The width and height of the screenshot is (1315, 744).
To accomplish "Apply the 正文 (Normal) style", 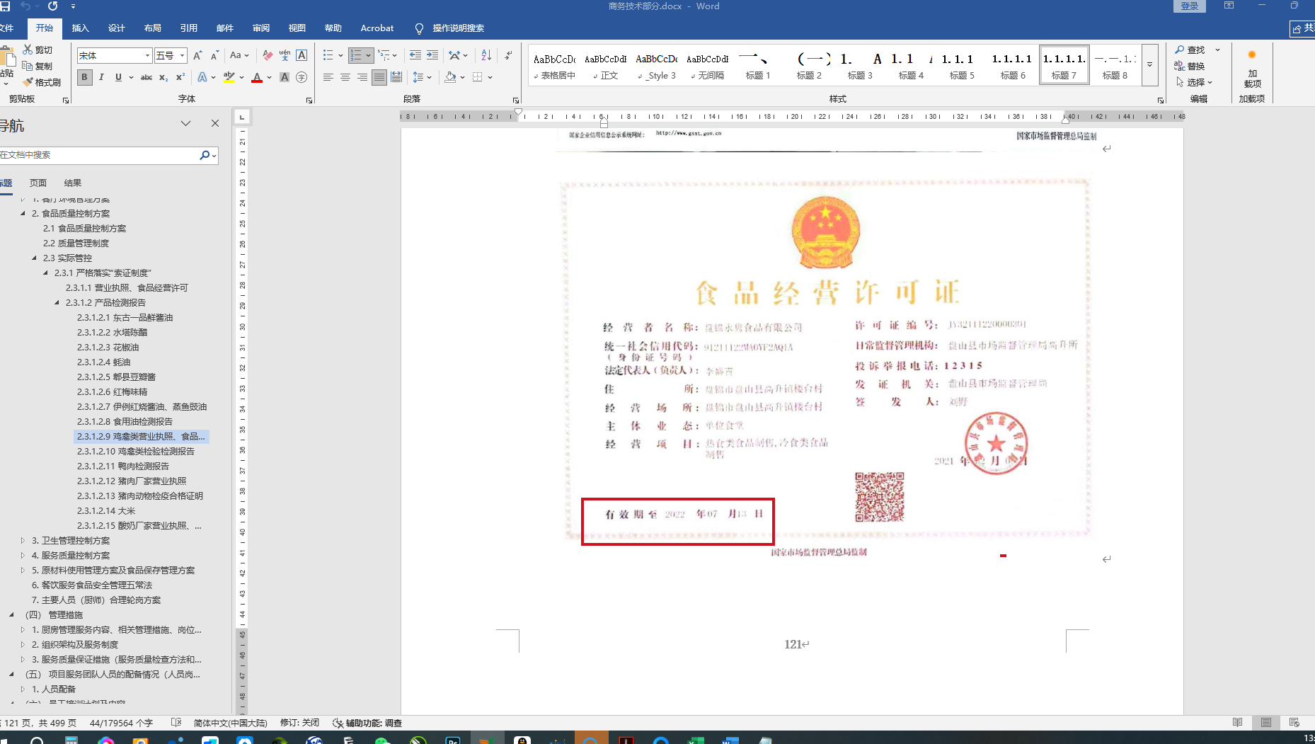I will (605, 65).
